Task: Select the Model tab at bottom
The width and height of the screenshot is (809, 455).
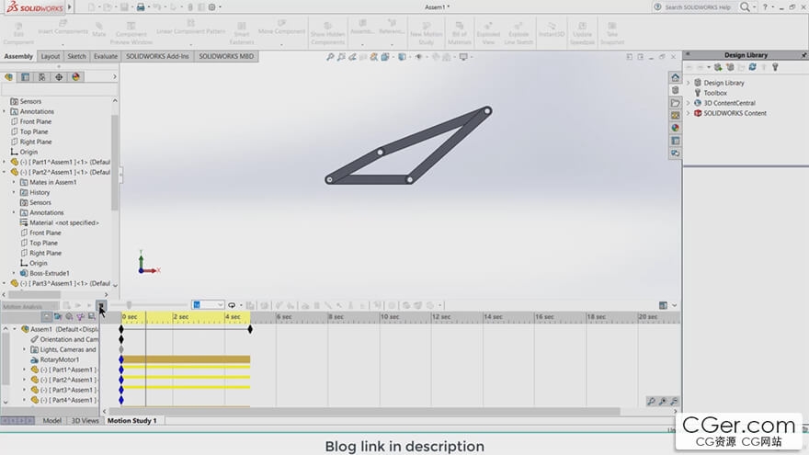Action: 52,420
